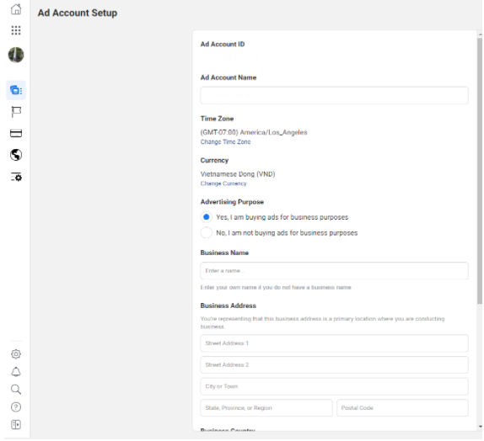Screen dimensions: 484x441
Task: Select Yes, buying ads for business purposes
Action: tap(207, 217)
